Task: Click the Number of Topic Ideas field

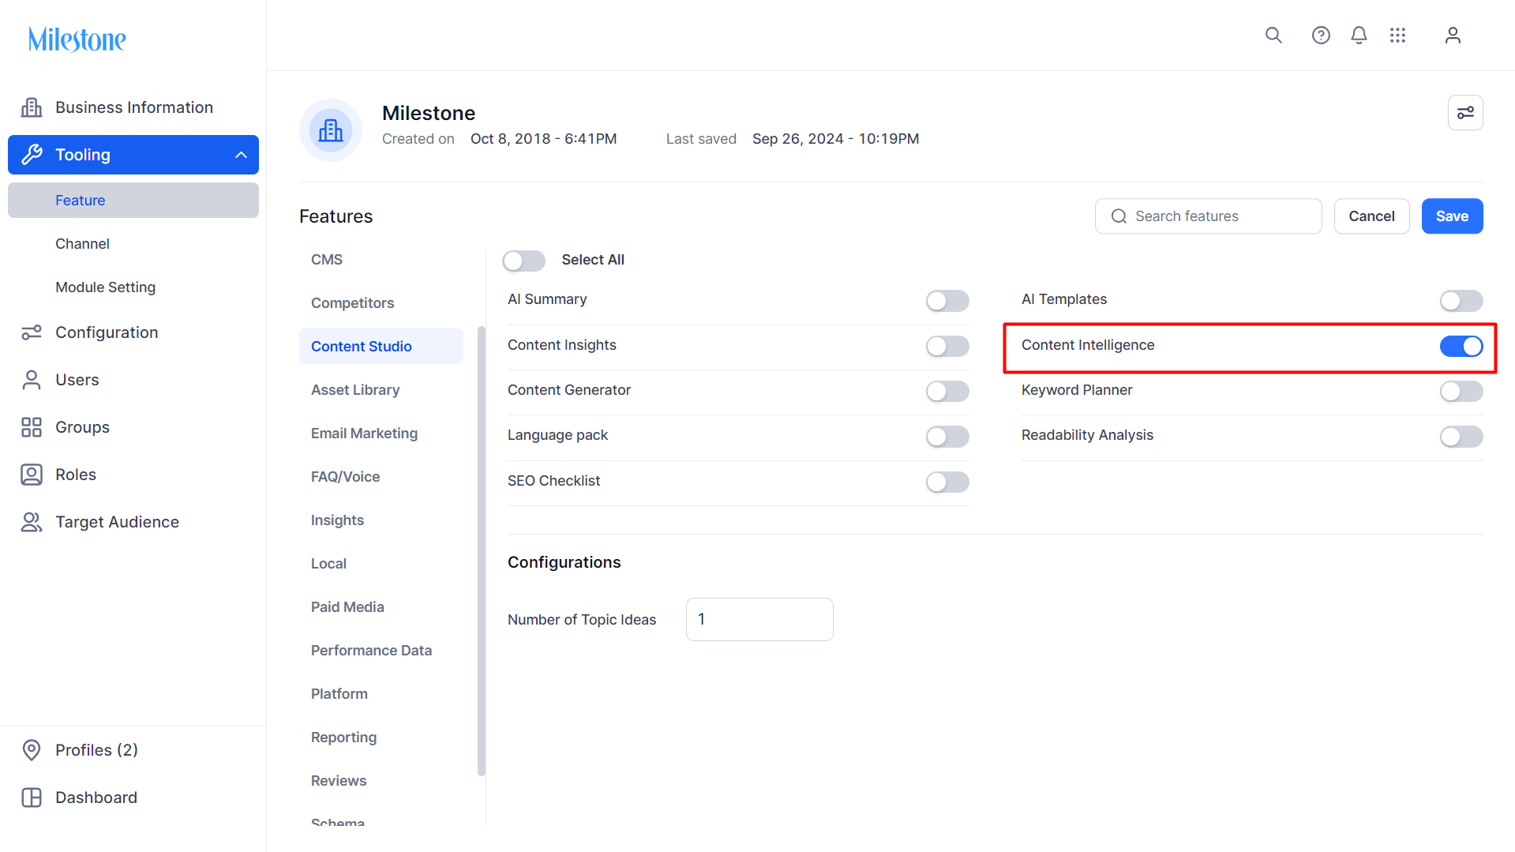Action: (759, 620)
